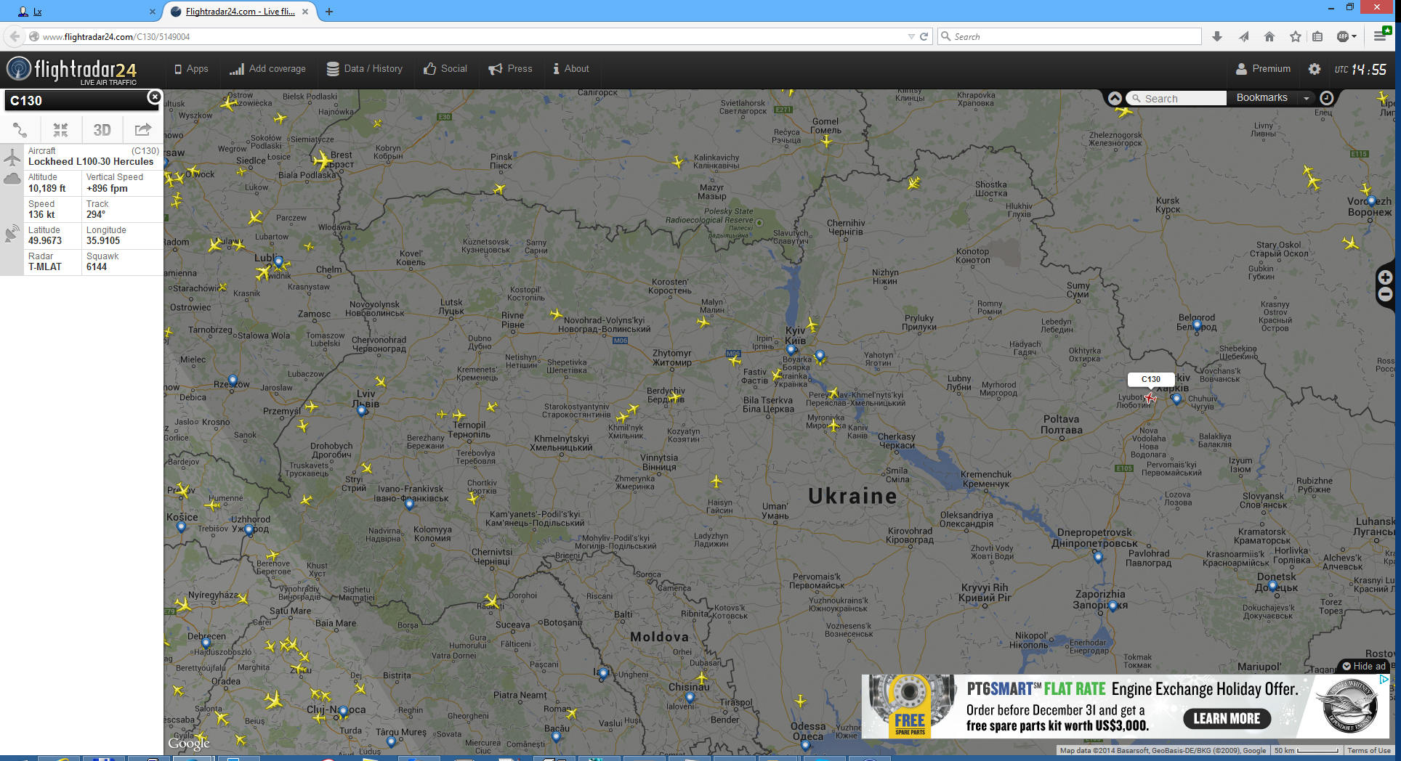Open the 3D cockpit view
This screenshot has width=1401, height=761.
(x=102, y=130)
